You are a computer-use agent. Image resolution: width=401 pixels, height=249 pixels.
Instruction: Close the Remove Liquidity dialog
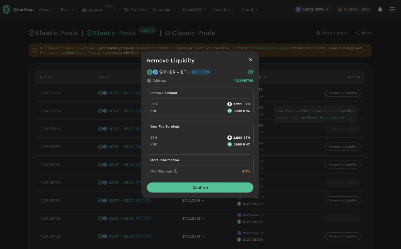tap(250, 60)
